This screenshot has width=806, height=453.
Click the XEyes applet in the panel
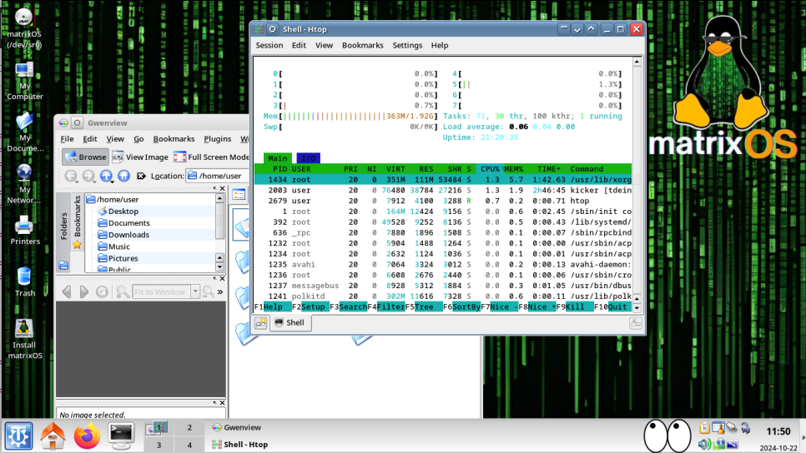(667, 436)
